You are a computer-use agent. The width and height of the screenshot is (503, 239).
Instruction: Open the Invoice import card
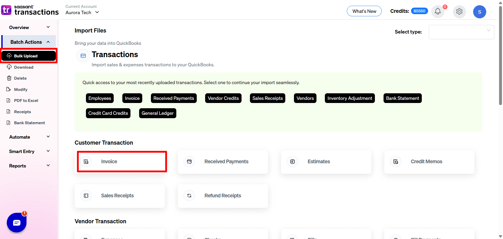[120, 162]
